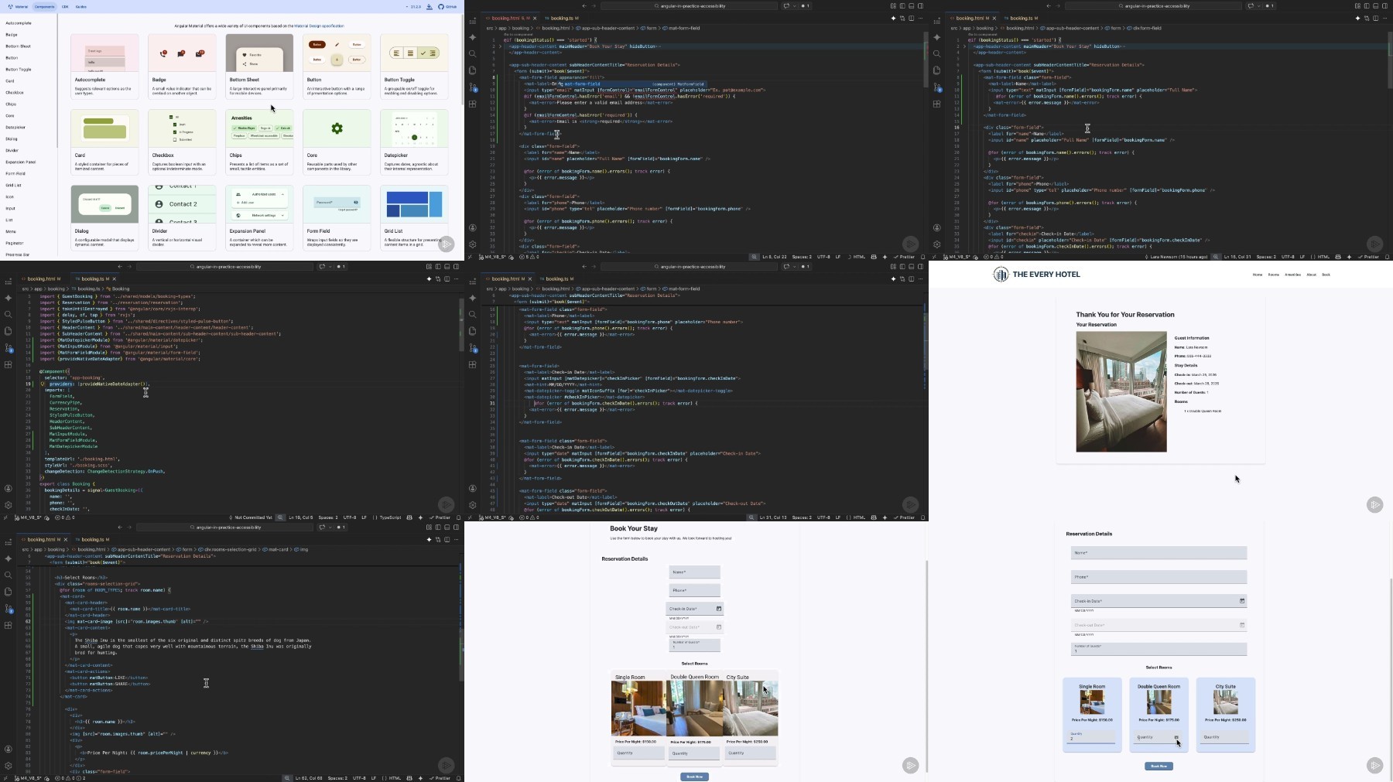Open Search in the Ln 8, Col 22 editor activity bar
The width and height of the screenshot is (1393, 782).
pos(472,53)
